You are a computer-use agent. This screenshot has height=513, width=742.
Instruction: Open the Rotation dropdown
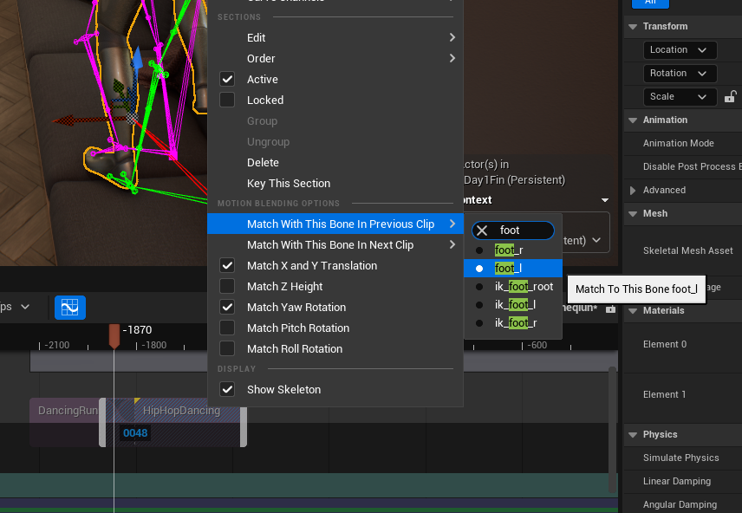(680, 74)
